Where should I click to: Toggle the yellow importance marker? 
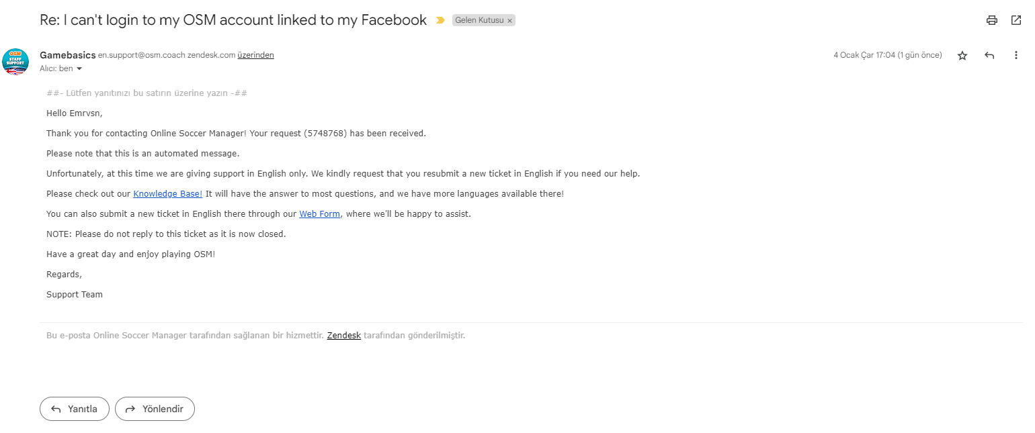pos(440,21)
